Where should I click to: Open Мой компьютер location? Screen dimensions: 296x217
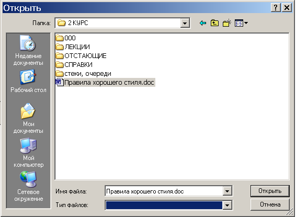pyautogui.click(x=28, y=153)
